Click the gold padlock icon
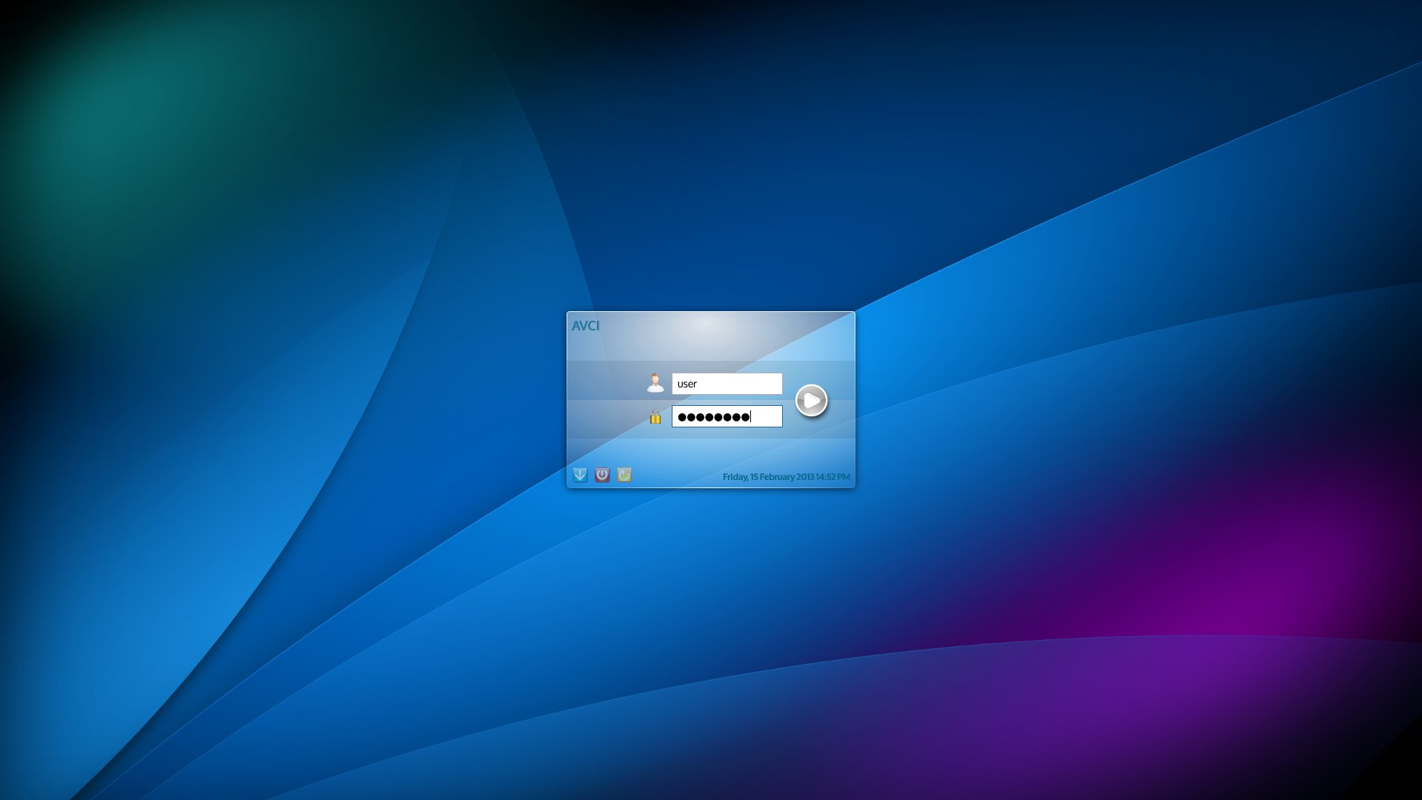 click(x=655, y=417)
